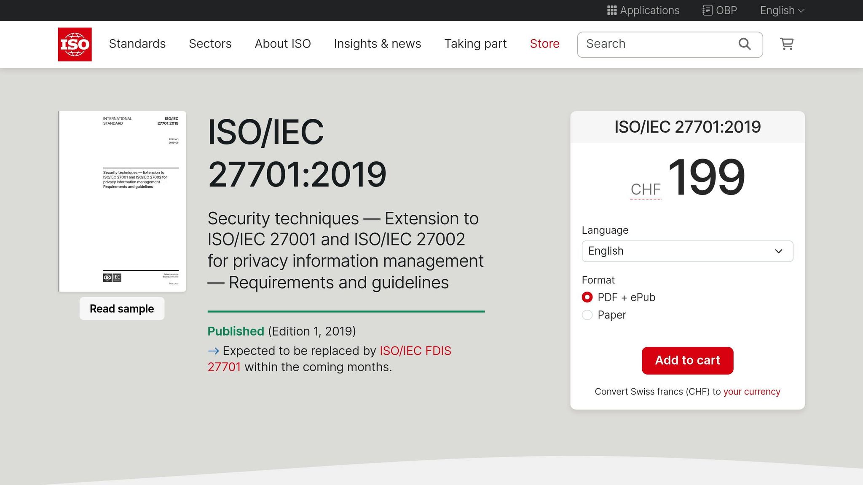Click the Read sample button
This screenshot has width=863, height=485.
[x=122, y=309]
